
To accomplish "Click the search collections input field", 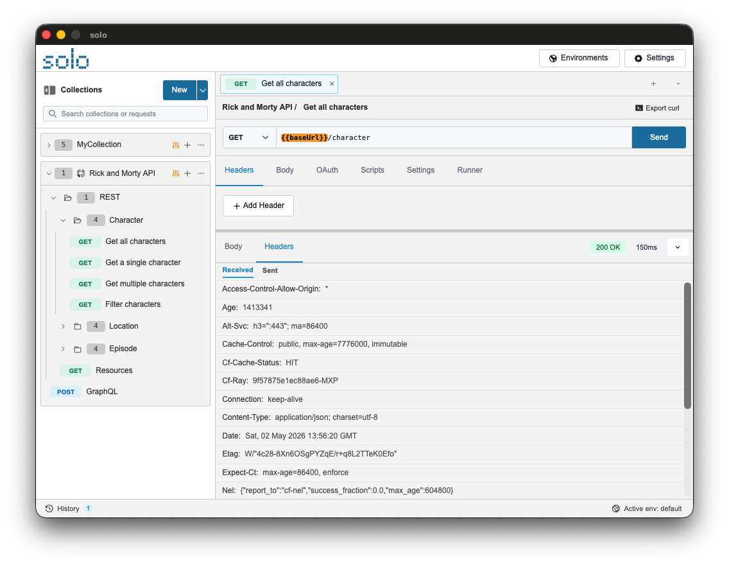I will pyautogui.click(x=126, y=114).
